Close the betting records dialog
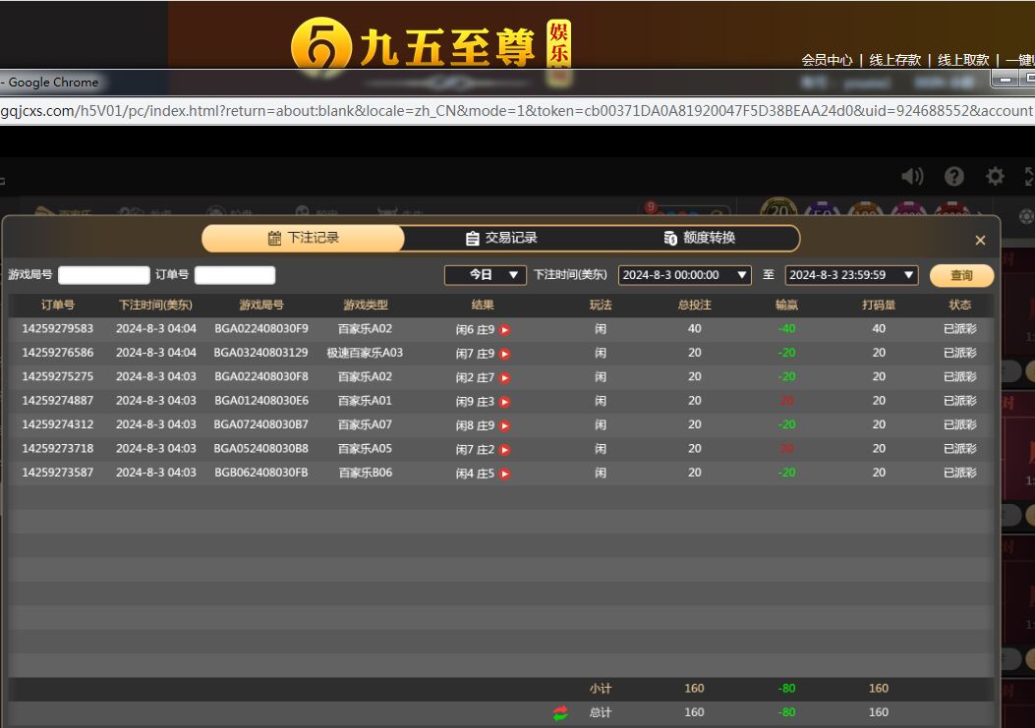1035x728 pixels. point(980,241)
